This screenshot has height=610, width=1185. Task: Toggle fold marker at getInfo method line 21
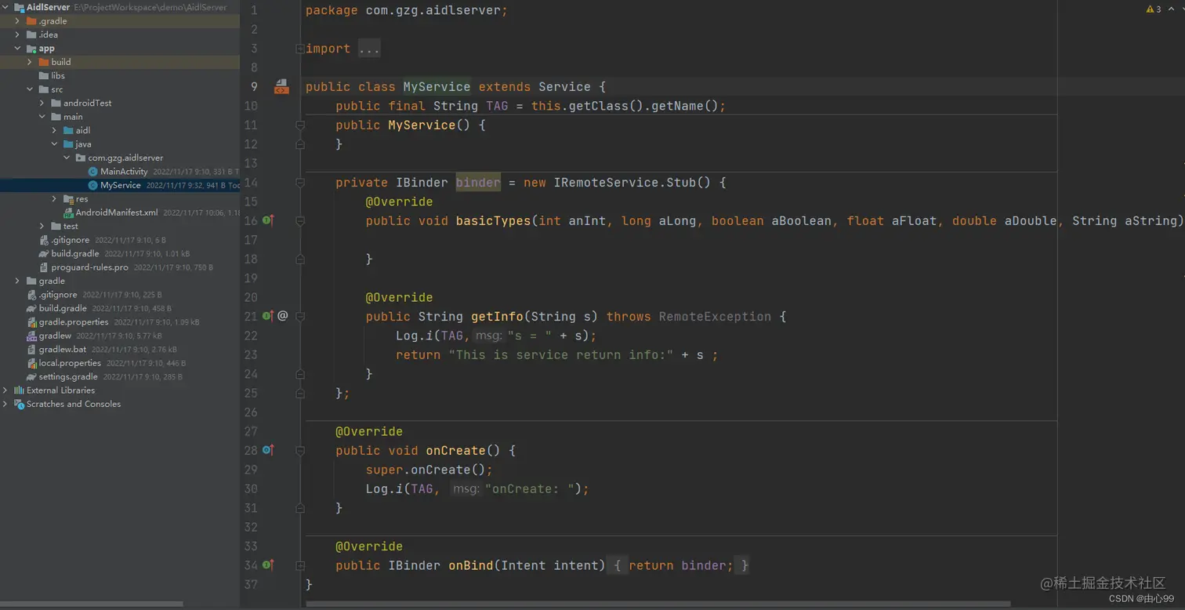tap(300, 317)
